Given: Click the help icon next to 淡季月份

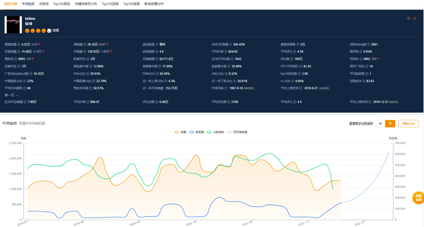Looking at the screenshot, I should pyautogui.click(x=19, y=66).
